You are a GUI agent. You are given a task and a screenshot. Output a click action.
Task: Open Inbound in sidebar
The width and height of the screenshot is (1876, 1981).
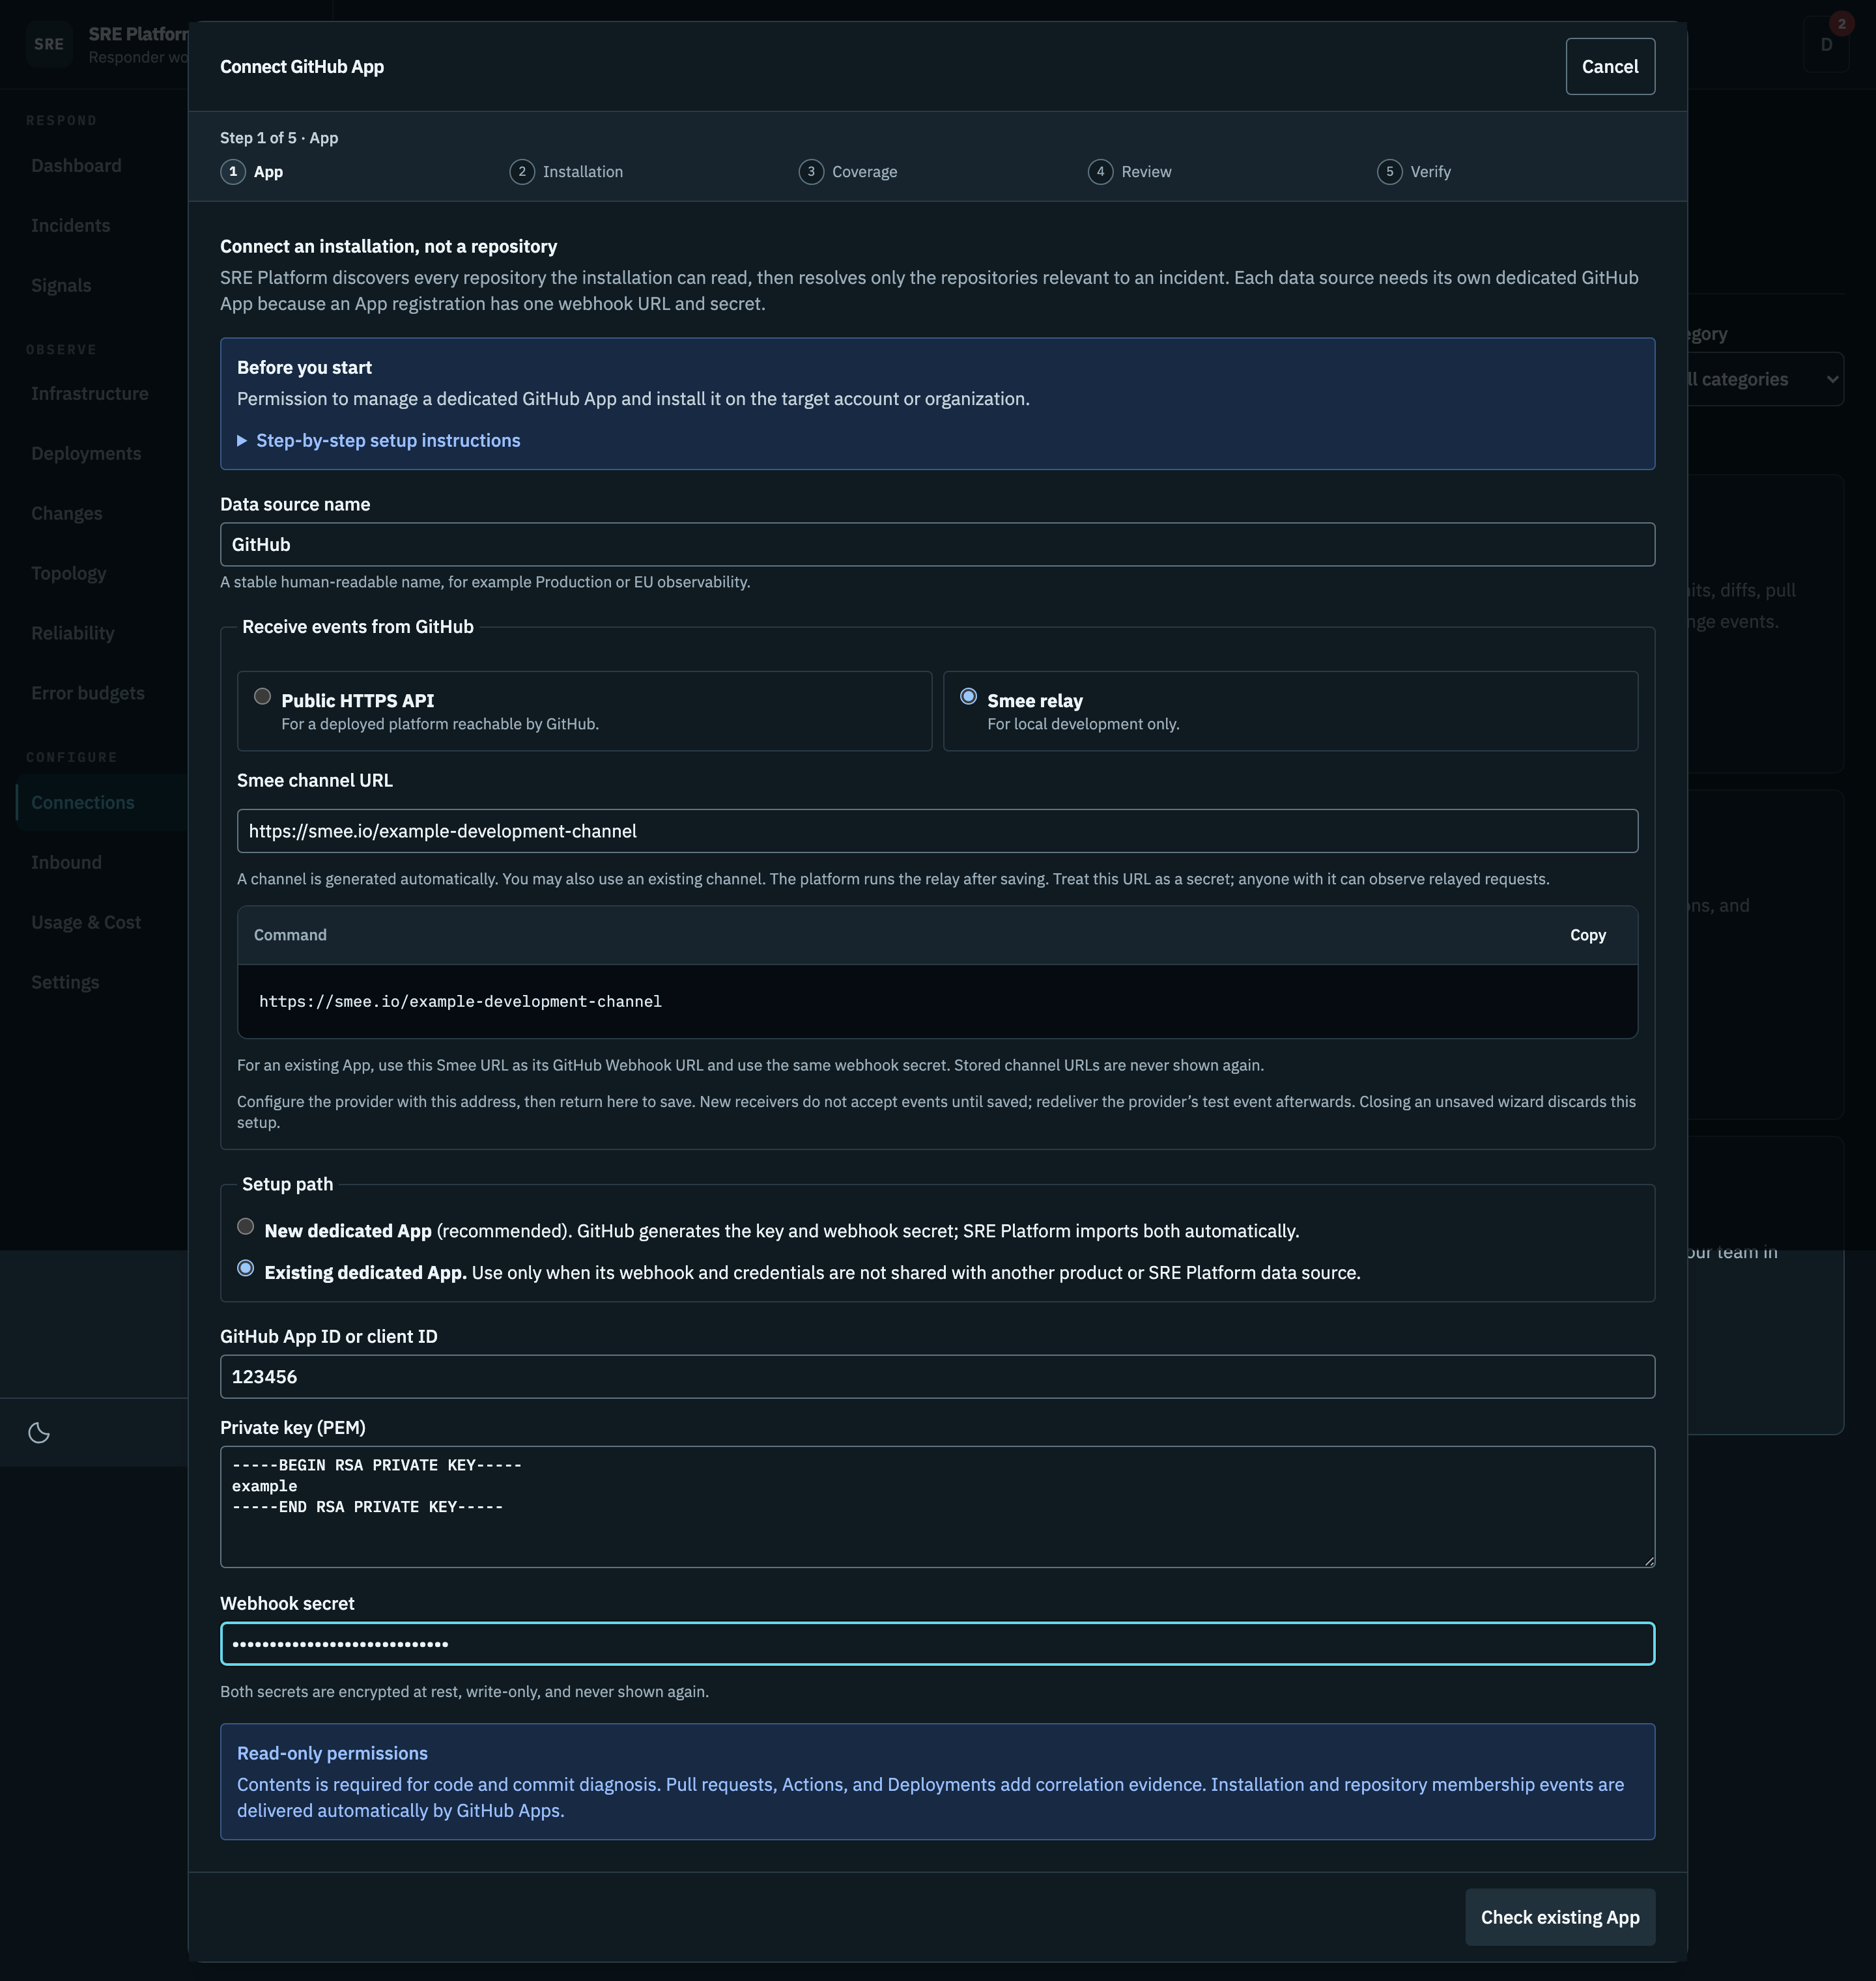click(x=67, y=863)
